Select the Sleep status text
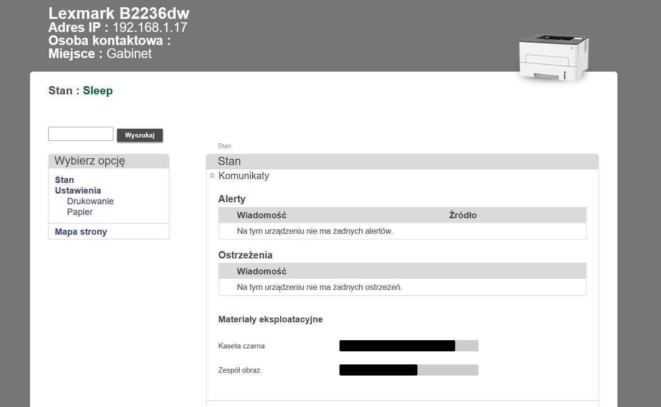Viewport: 661px width, 407px height. pyautogui.click(x=98, y=90)
